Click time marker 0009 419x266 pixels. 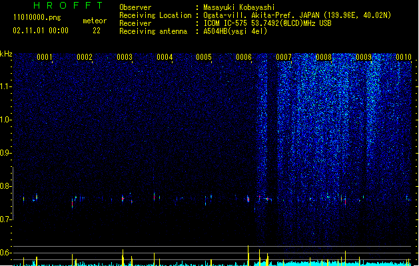pos(364,57)
